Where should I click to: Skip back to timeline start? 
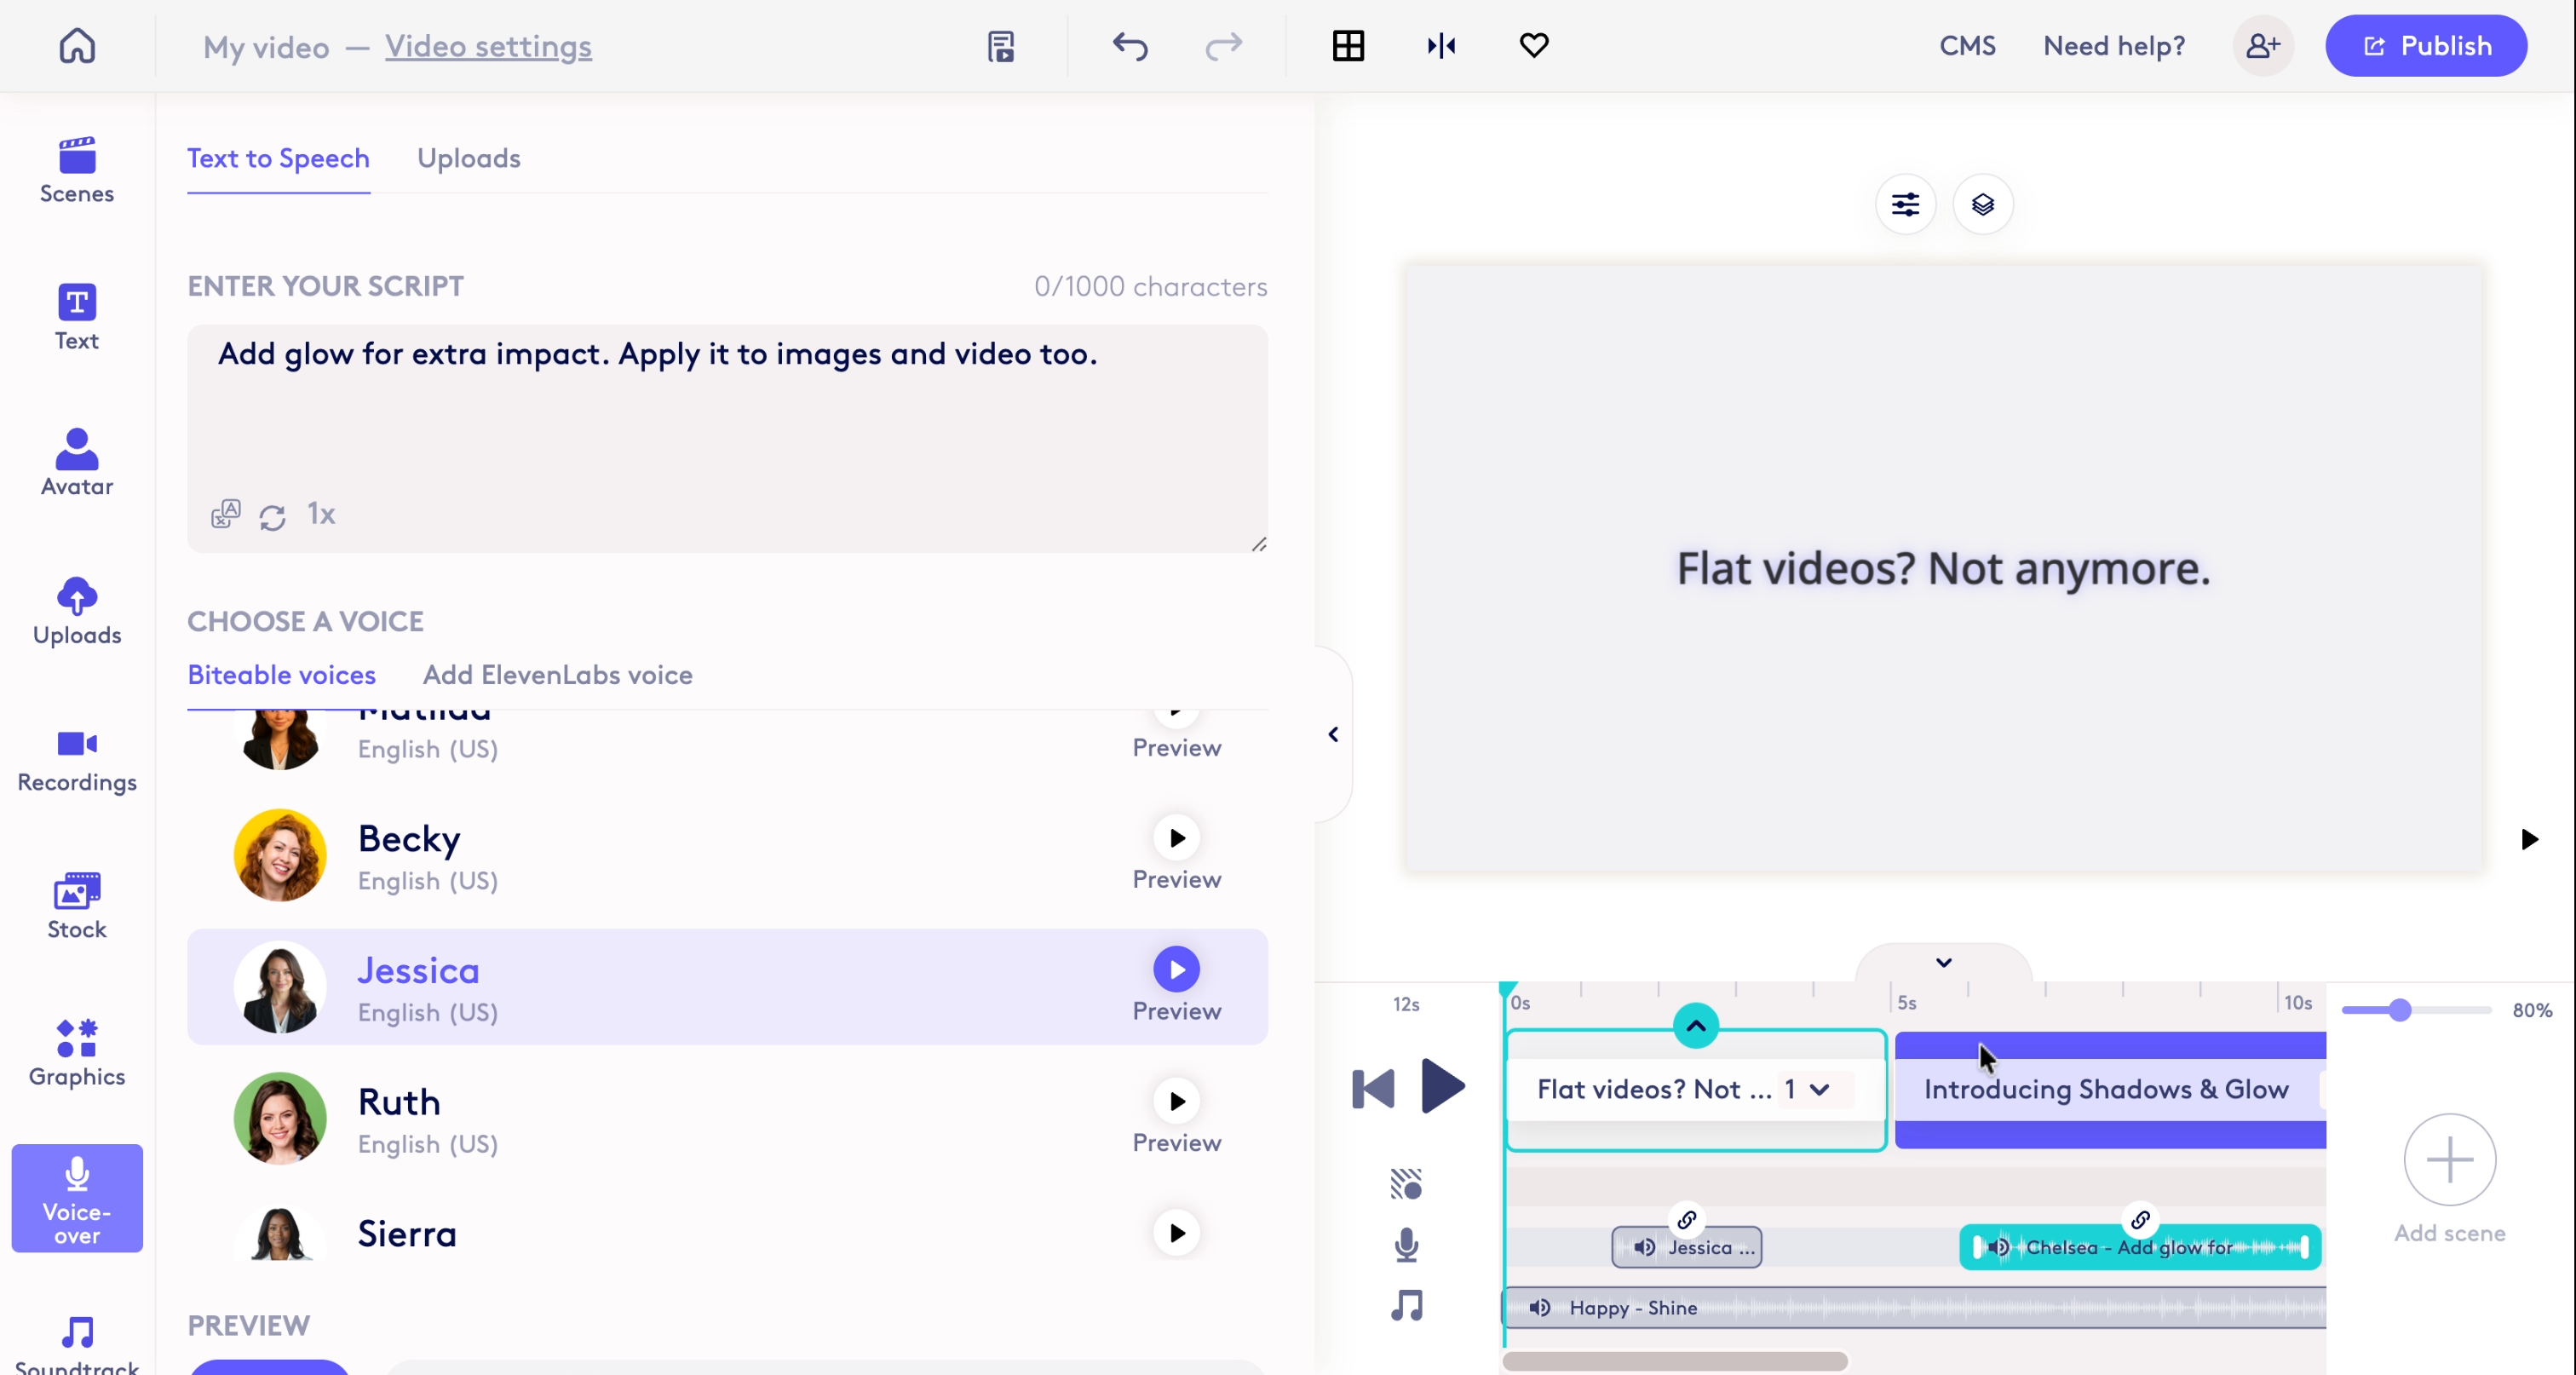click(x=1373, y=1089)
